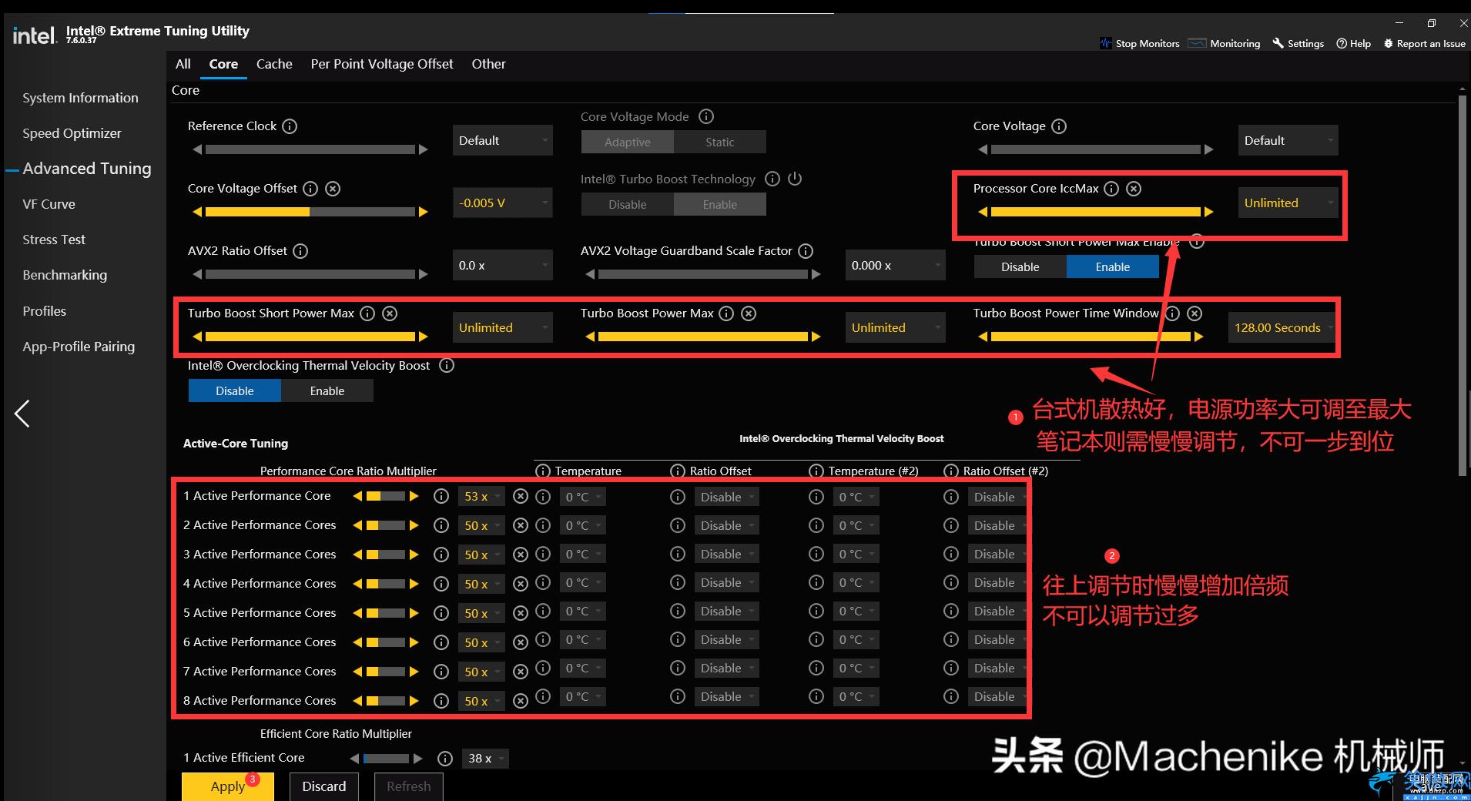Screen dimensions: 1471x801
Task: Select Static core voltage mode
Action: coord(720,142)
